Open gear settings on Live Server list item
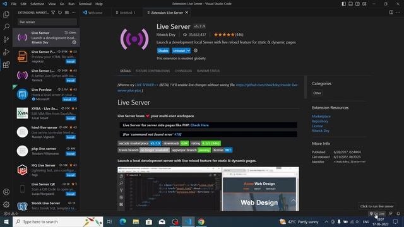 tap(74, 42)
